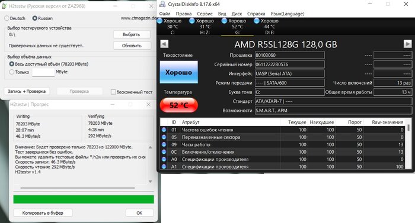Click the Общее время работы value 13 ч

click(392, 92)
